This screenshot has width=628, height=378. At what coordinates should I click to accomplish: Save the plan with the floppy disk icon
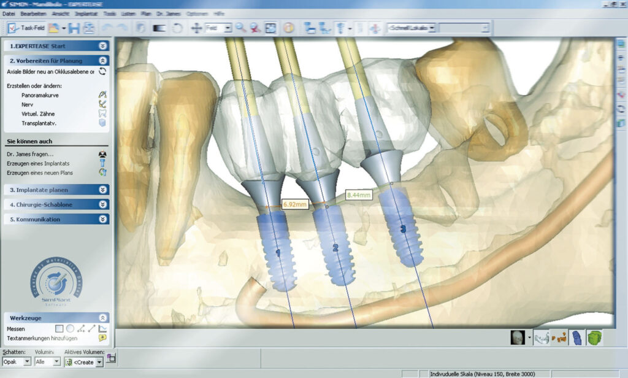click(74, 28)
